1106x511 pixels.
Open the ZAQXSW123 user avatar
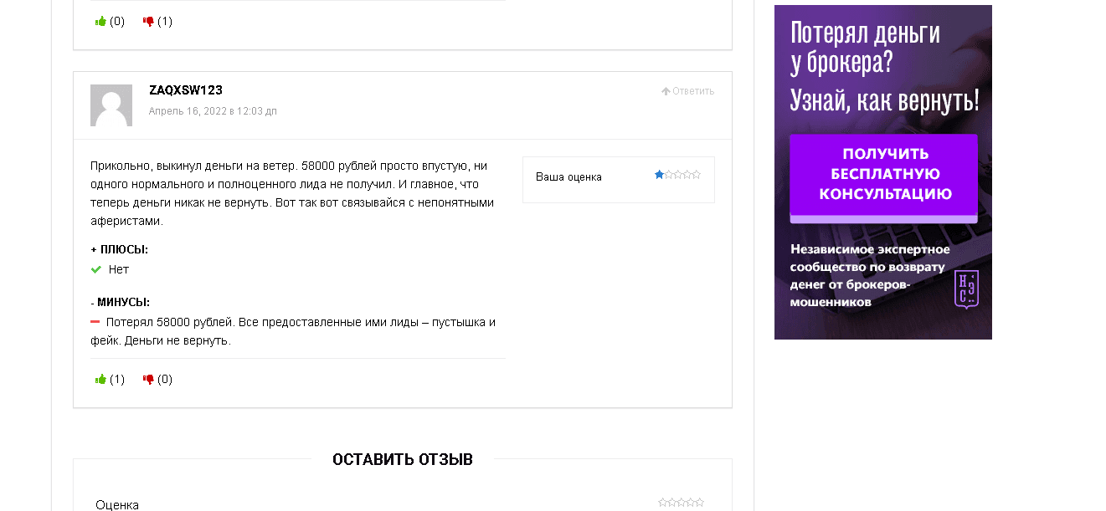pos(111,105)
